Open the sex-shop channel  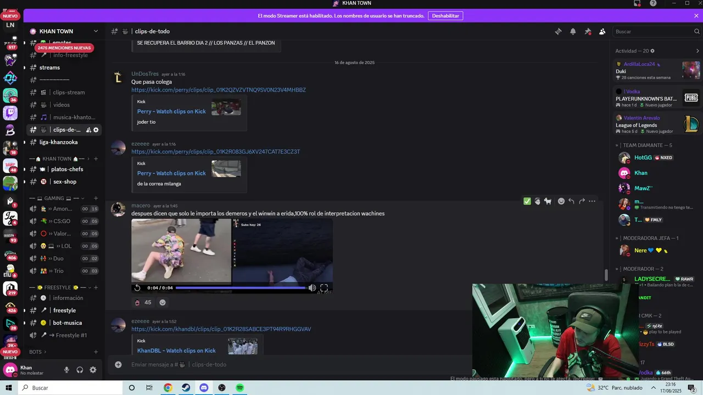[65, 182]
